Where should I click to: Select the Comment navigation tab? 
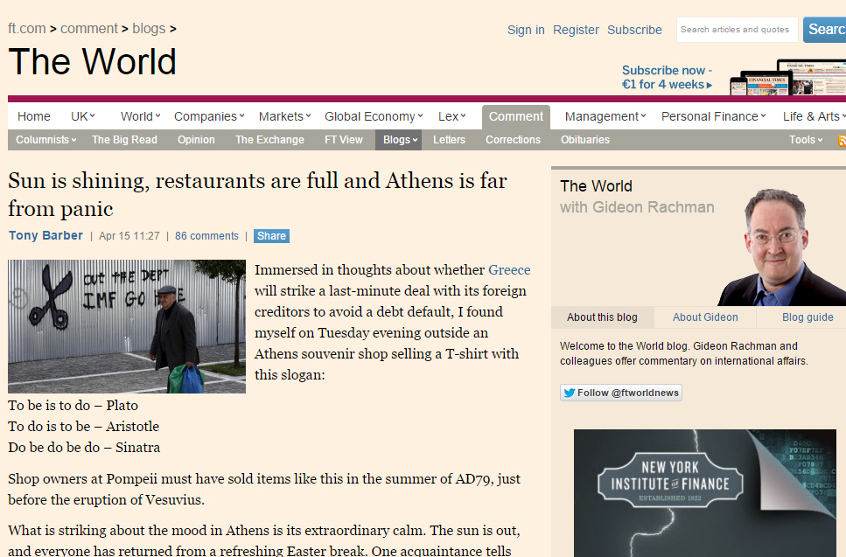click(516, 116)
